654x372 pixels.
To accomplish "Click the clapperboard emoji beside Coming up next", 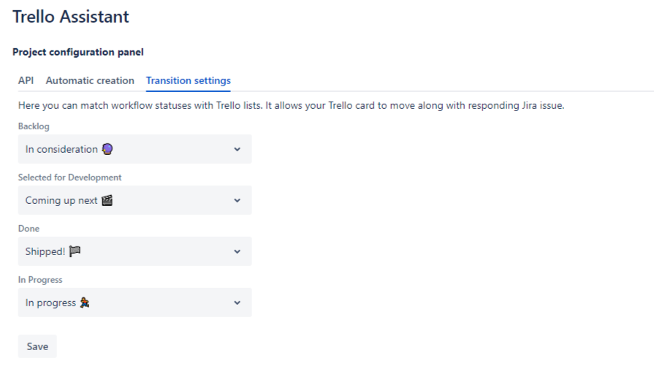I will click(x=107, y=200).
